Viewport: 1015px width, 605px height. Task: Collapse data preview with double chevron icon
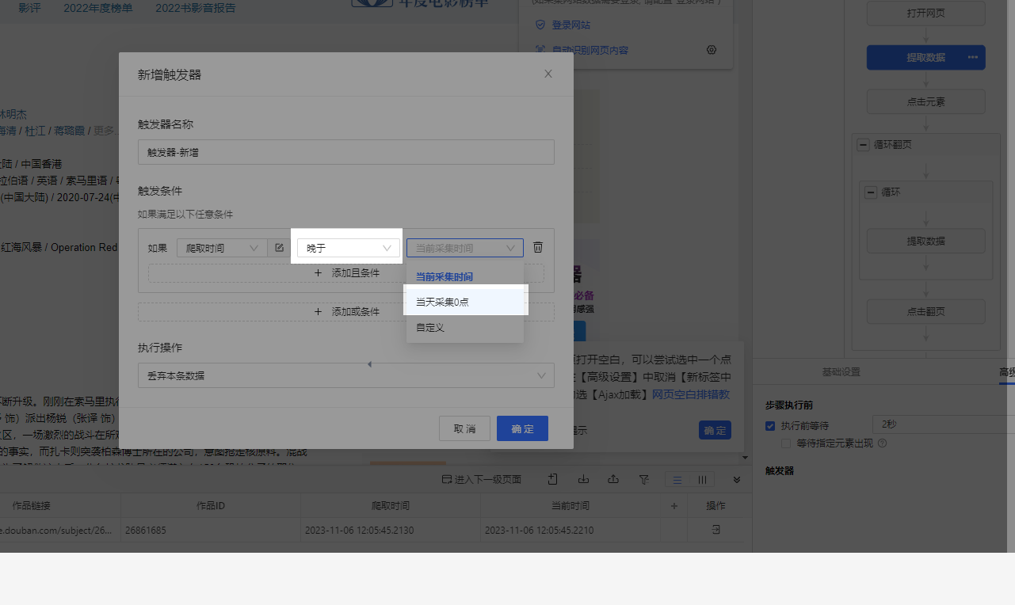[x=737, y=479]
